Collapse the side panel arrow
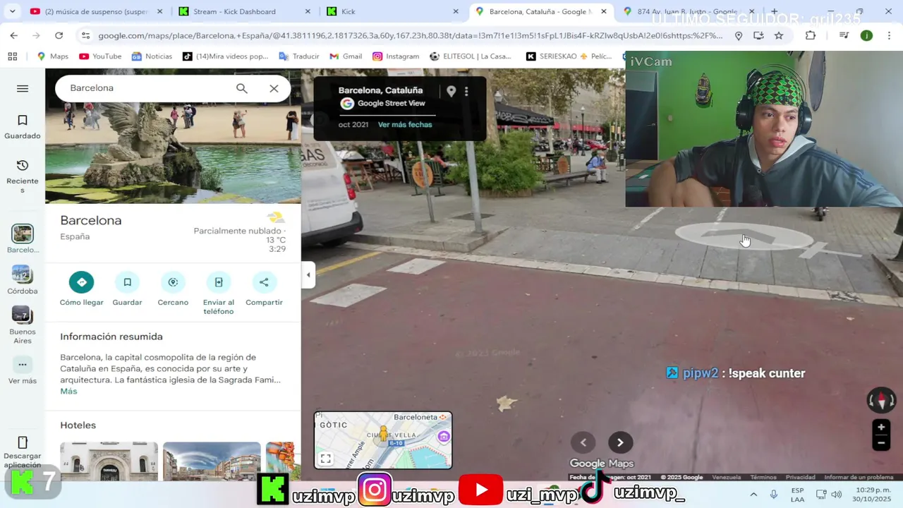The width and height of the screenshot is (903, 508). point(308,275)
